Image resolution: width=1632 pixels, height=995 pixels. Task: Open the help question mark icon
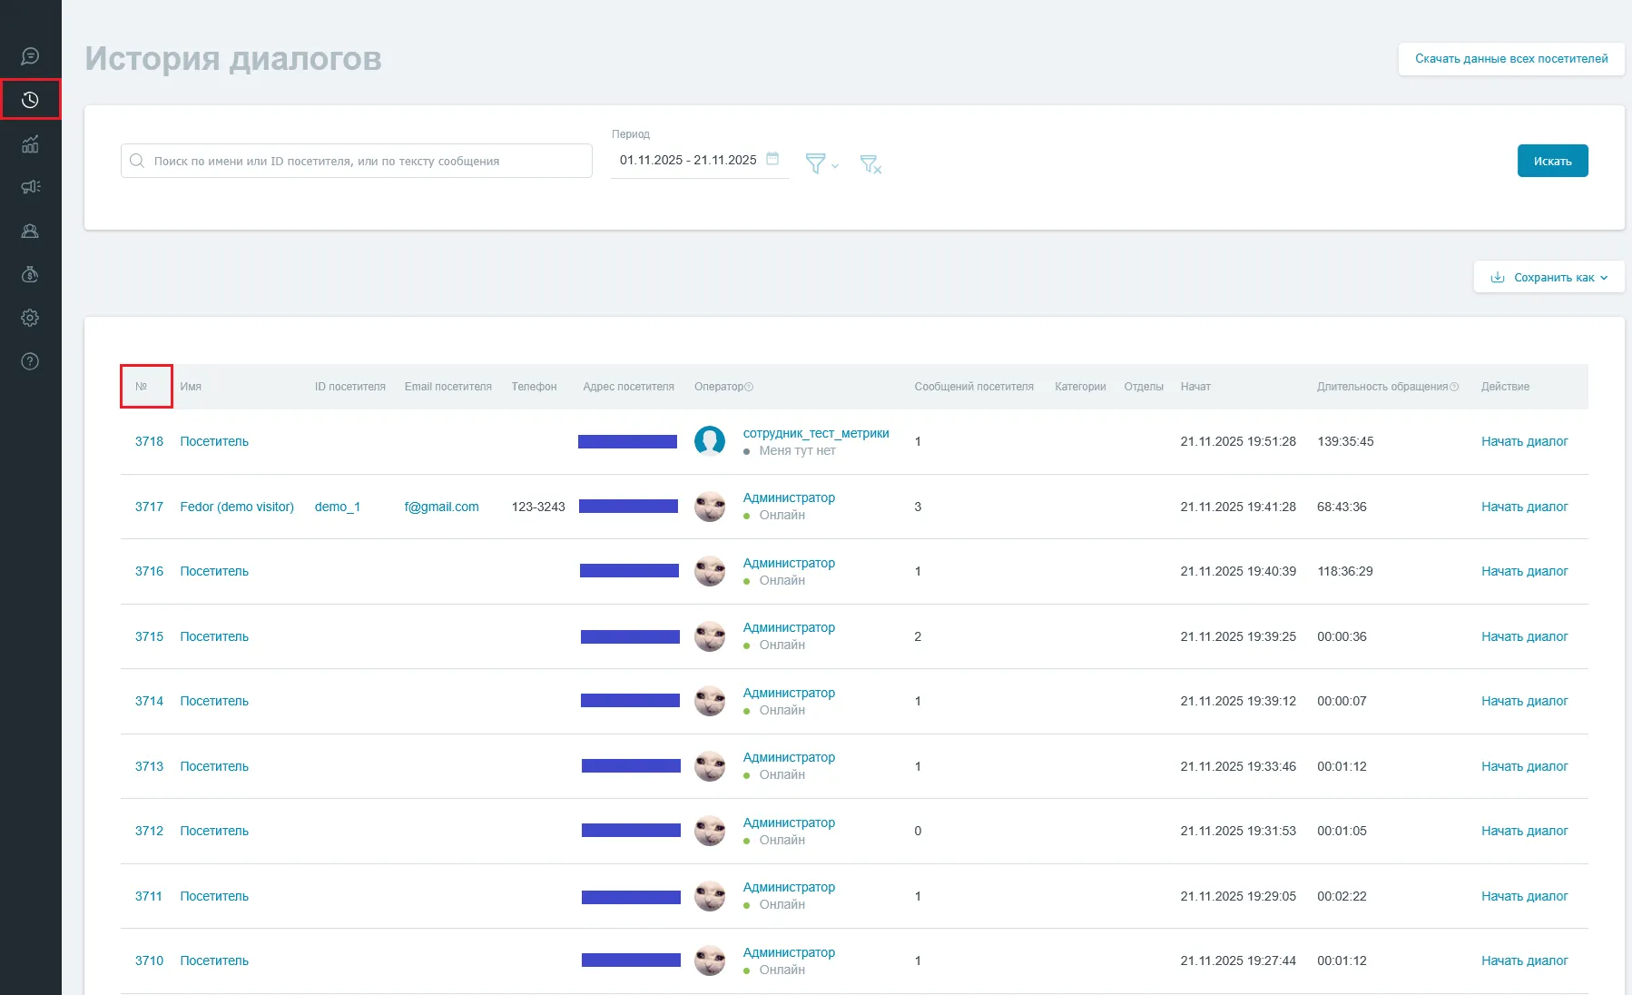30,361
